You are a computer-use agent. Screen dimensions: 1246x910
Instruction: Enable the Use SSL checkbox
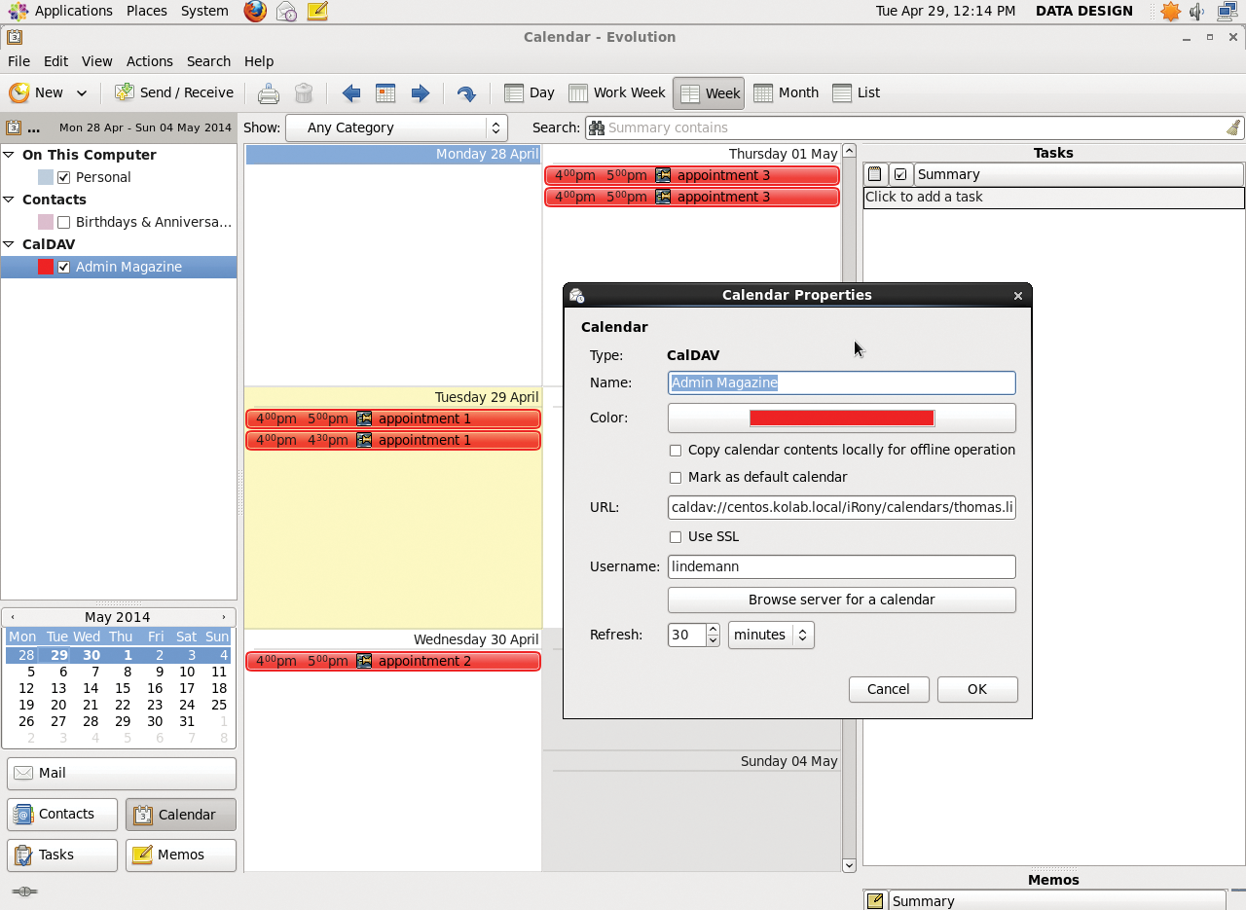pyautogui.click(x=676, y=536)
